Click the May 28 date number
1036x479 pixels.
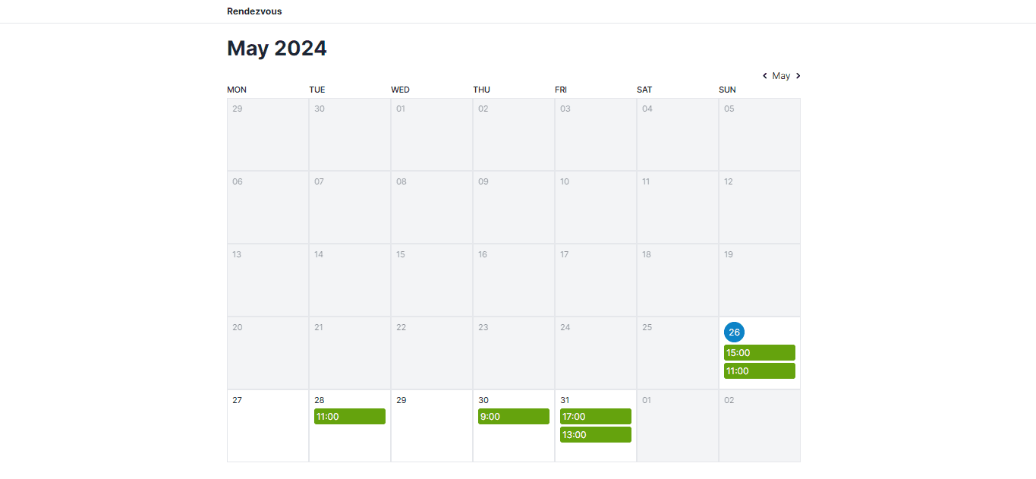[320, 400]
